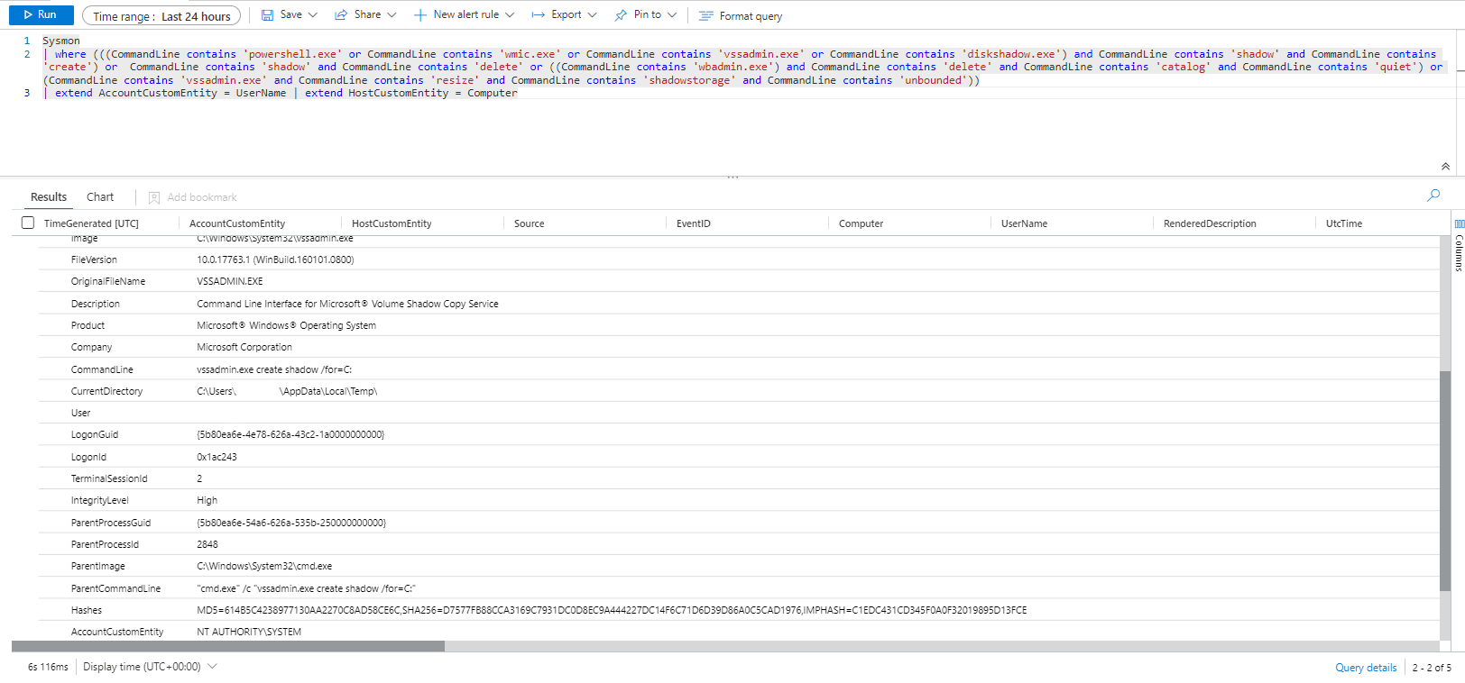Click the Add bookmark button

(x=192, y=197)
